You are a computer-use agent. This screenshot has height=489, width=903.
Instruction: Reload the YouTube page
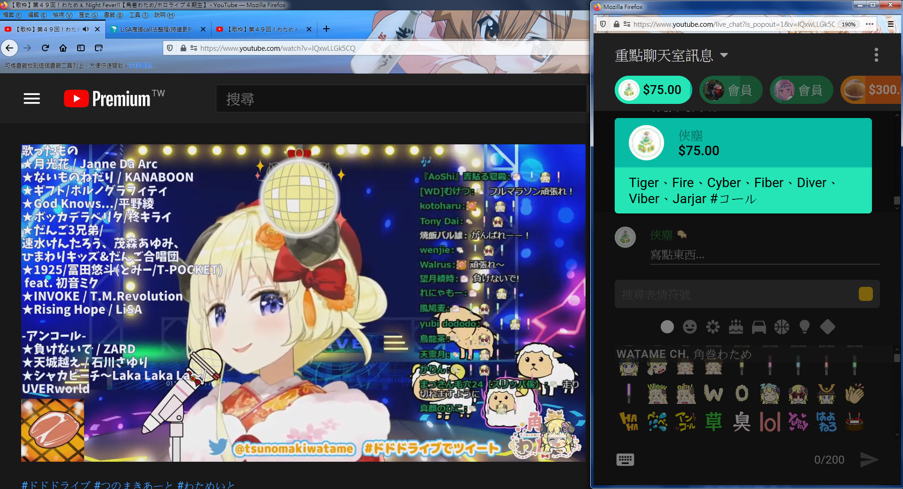pos(45,48)
